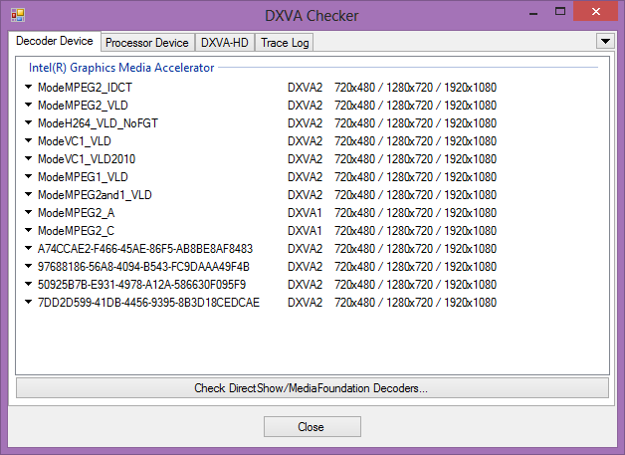Open the tab overflow dropdown arrow
The width and height of the screenshot is (625, 455).
pos(603,41)
